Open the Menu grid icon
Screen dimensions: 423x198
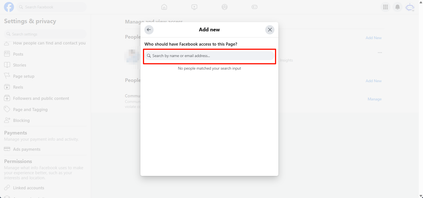(386, 7)
